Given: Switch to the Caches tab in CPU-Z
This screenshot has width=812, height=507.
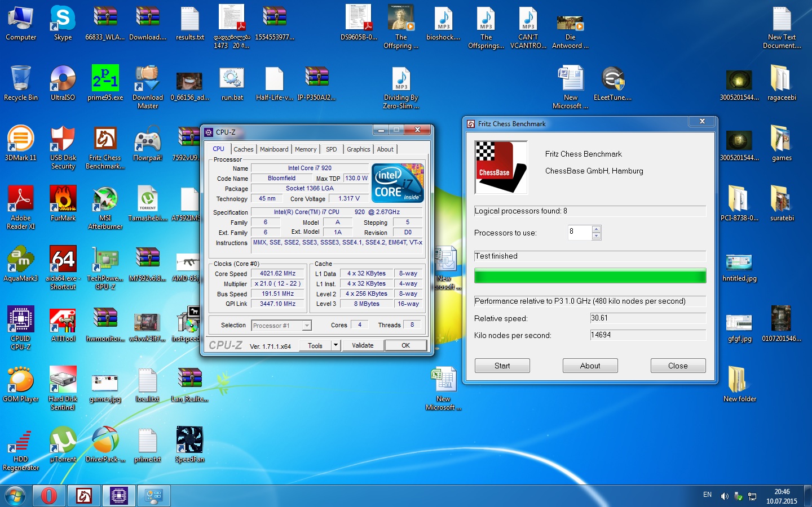Looking at the screenshot, I should coord(243,149).
